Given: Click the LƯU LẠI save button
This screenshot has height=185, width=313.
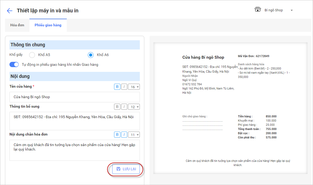Looking at the screenshot, I should (x=126, y=169).
